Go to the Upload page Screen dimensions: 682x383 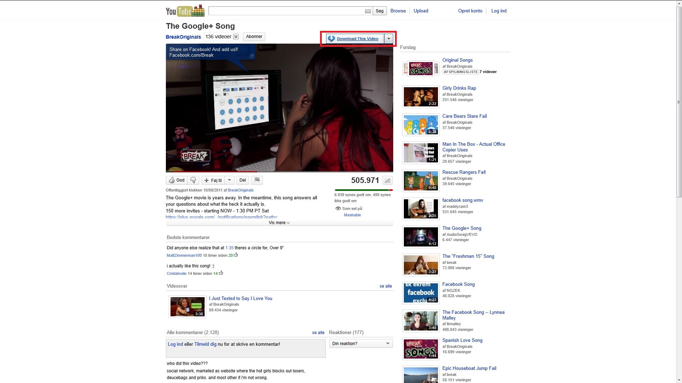click(421, 11)
